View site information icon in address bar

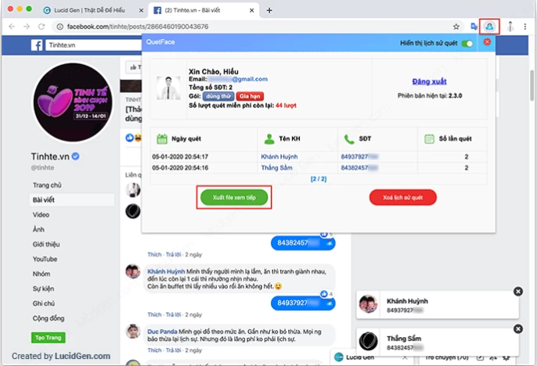tap(59, 27)
